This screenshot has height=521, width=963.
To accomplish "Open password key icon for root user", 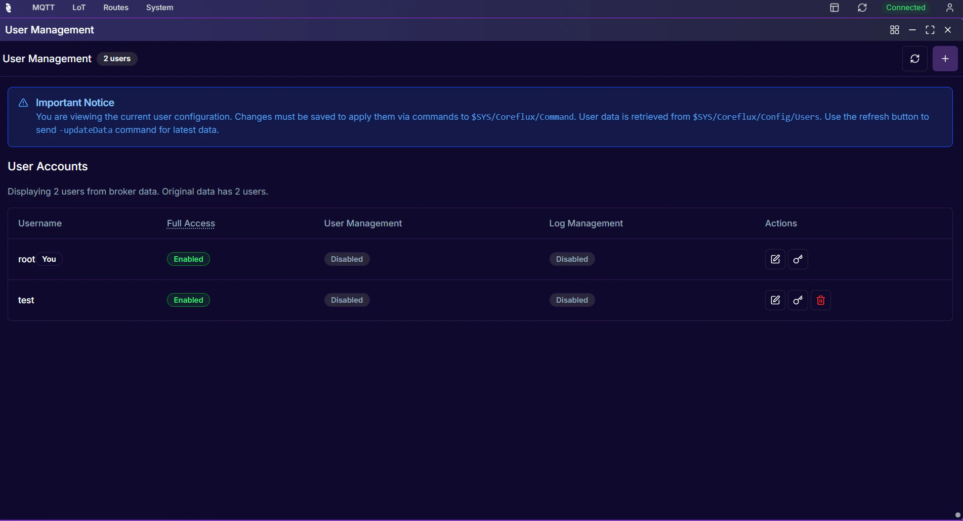I will coord(798,259).
